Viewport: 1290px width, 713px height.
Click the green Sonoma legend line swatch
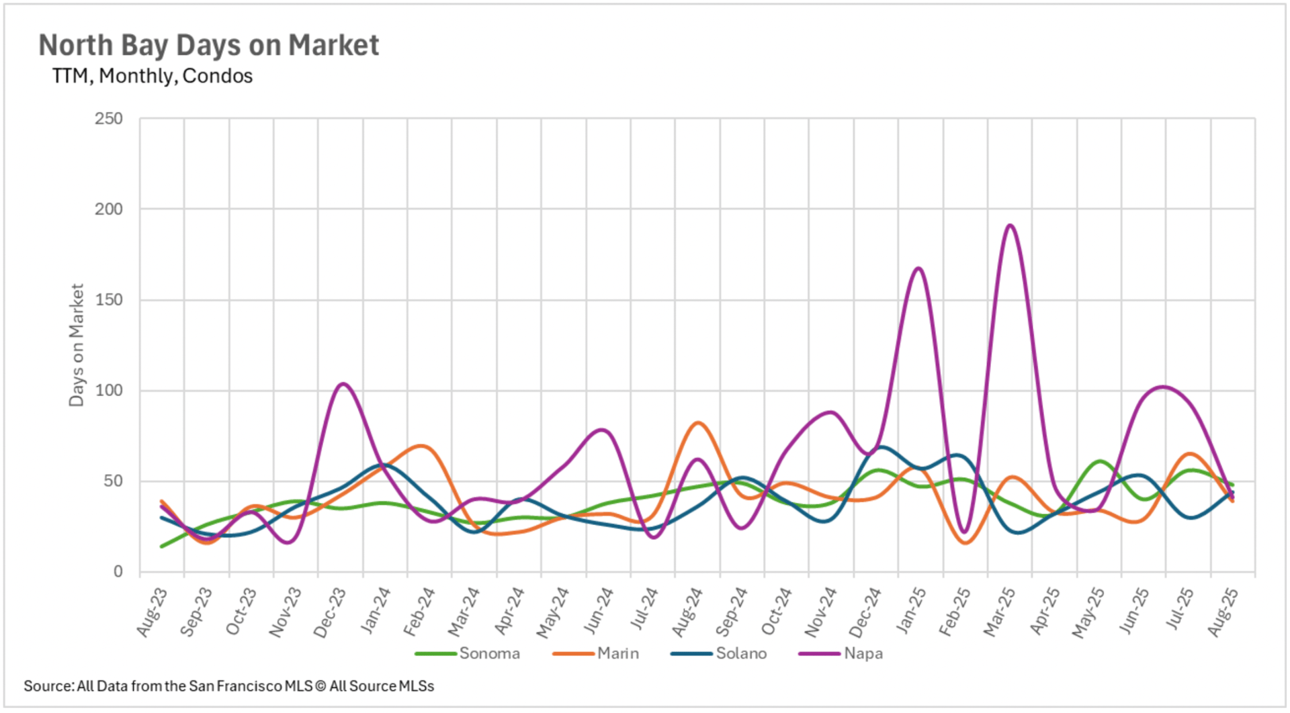click(436, 653)
